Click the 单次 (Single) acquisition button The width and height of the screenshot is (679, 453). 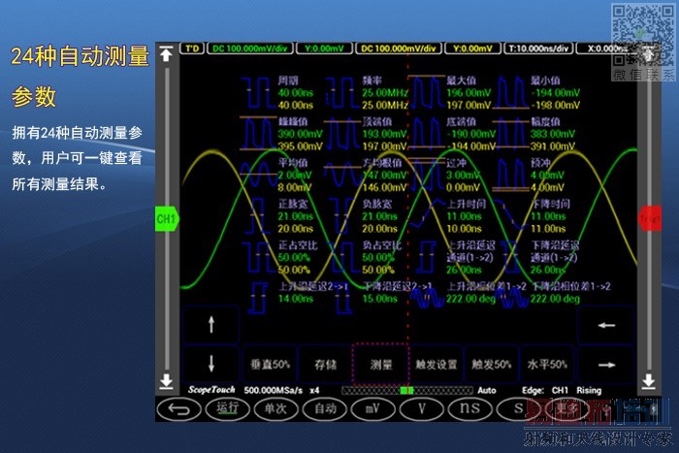click(275, 408)
